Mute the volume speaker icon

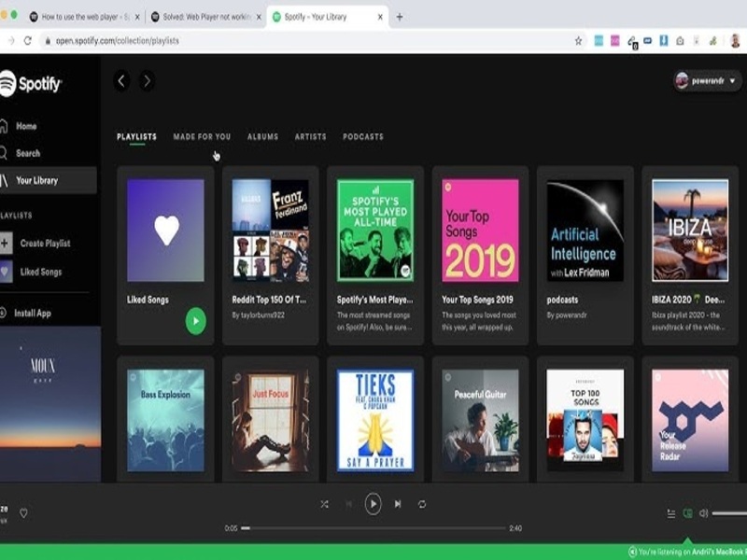click(704, 513)
